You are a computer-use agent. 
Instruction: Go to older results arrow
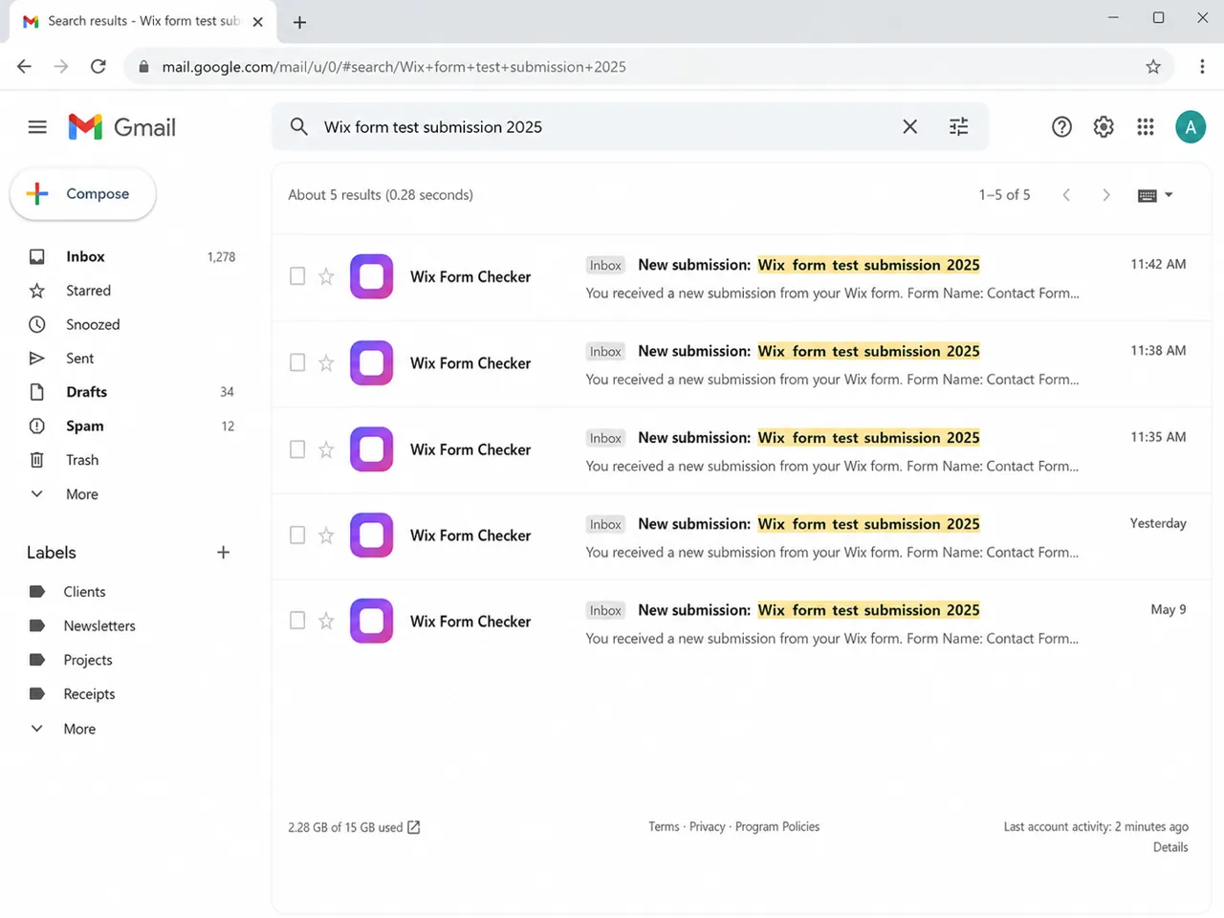(1106, 195)
